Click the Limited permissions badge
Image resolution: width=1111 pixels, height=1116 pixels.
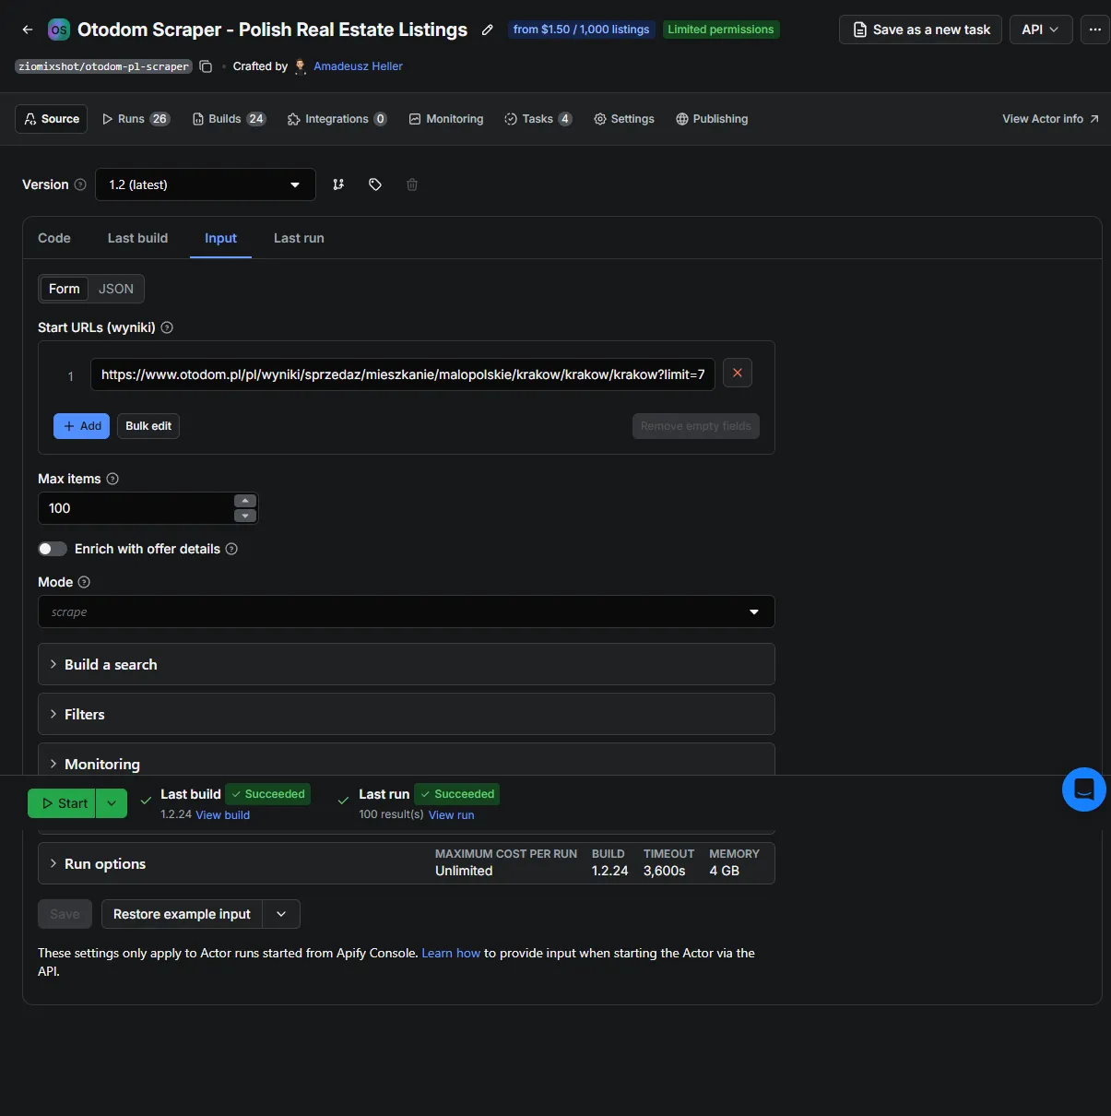pos(721,30)
